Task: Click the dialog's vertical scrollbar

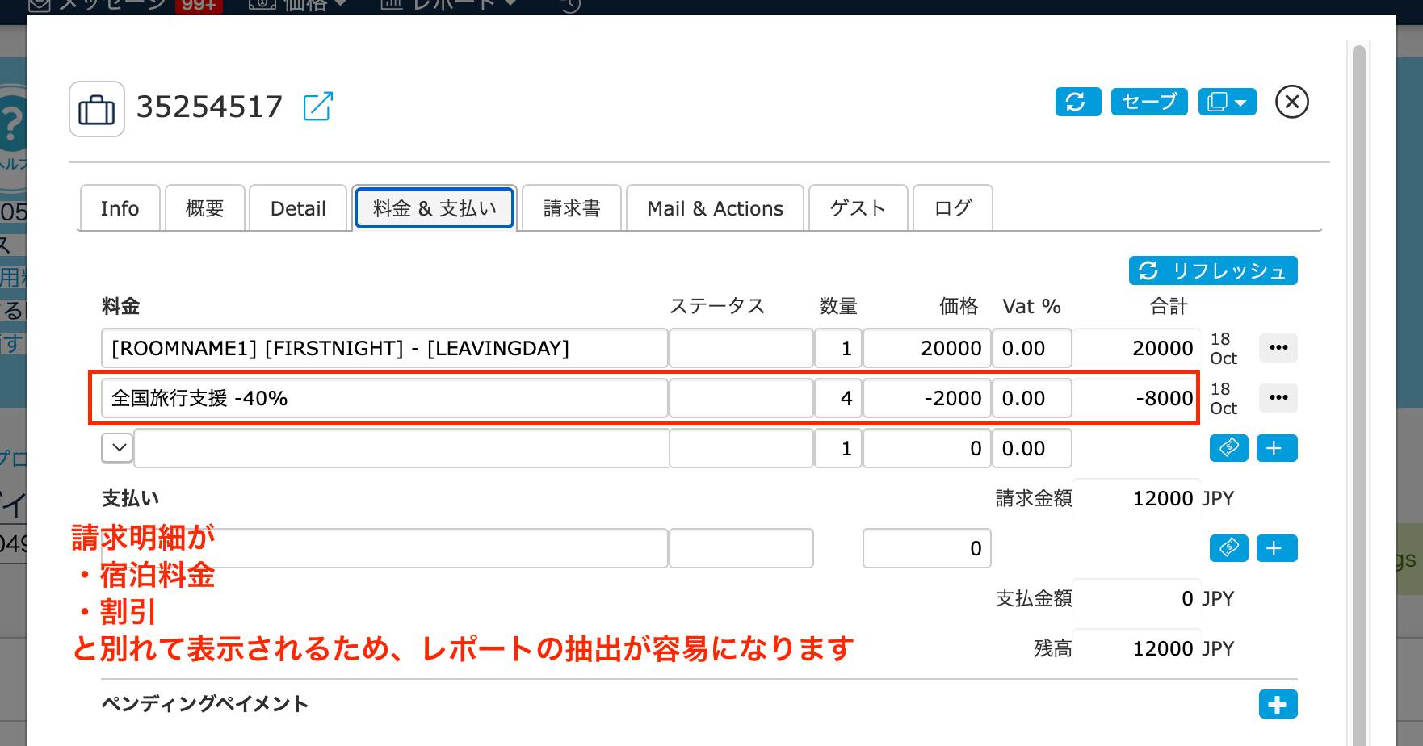Action: click(x=1358, y=388)
